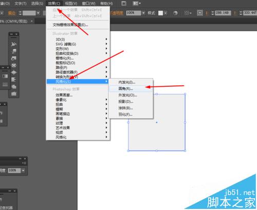Choose 羽化(F)... in submenu
The height and width of the screenshot is (210, 257).
click(x=125, y=114)
